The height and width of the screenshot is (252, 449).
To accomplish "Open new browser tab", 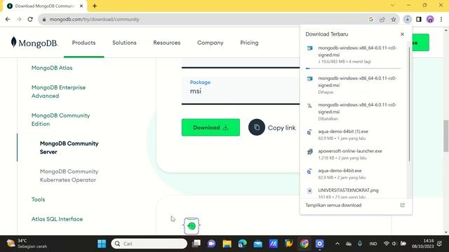I will (95, 6).
